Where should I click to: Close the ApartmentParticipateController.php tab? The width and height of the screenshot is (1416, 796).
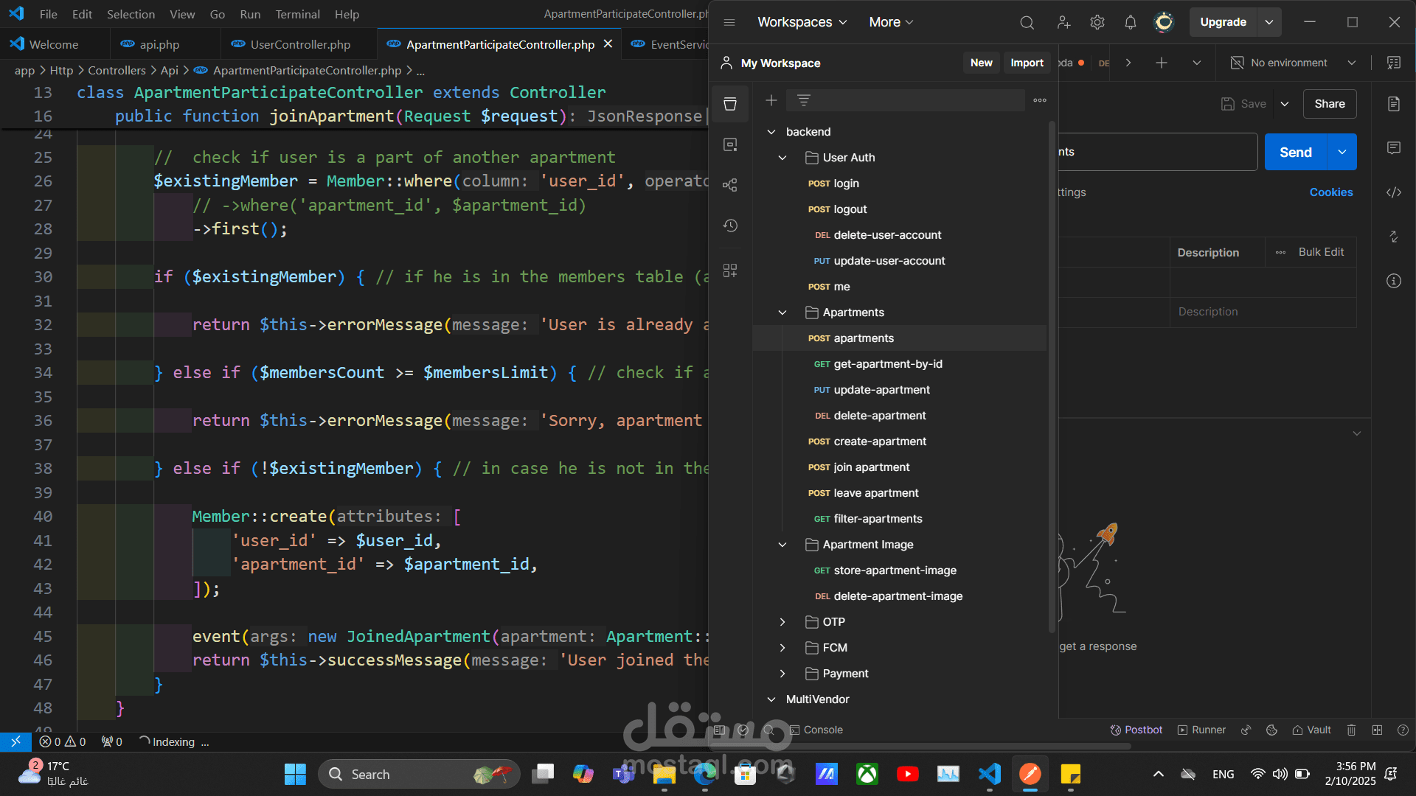pyautogui.click(x=608, y=44)
